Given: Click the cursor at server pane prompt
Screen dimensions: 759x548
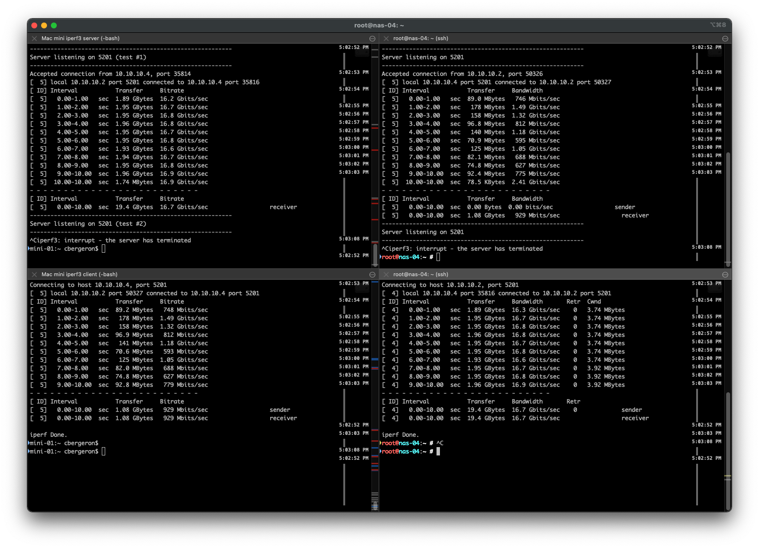Looking at the screenshot, I should point(104,249).
